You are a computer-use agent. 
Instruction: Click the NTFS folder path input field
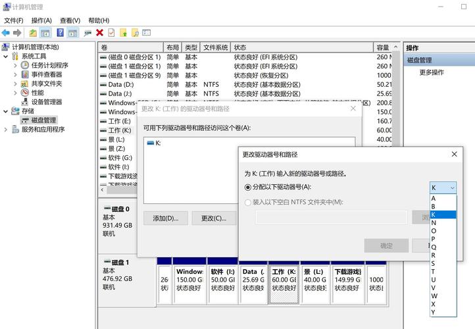point(331,217)
